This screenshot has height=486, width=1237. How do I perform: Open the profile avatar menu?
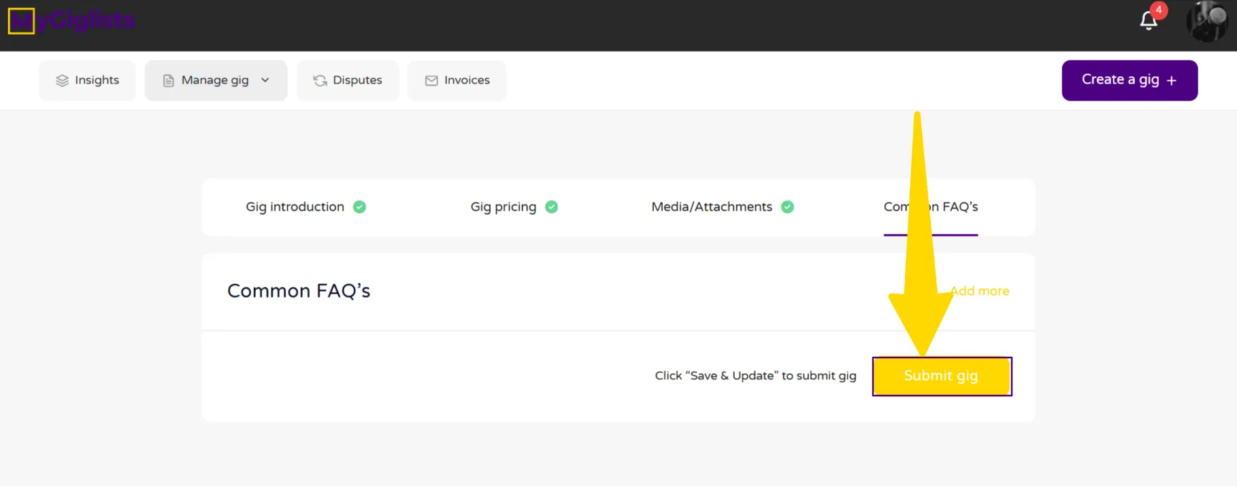1206,22
